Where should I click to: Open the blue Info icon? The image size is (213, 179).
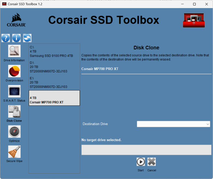coord(16,38)
